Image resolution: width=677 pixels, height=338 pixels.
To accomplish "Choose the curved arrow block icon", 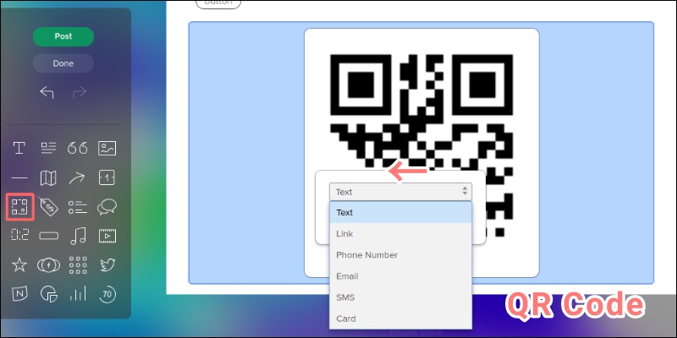I will pos(78,177).
